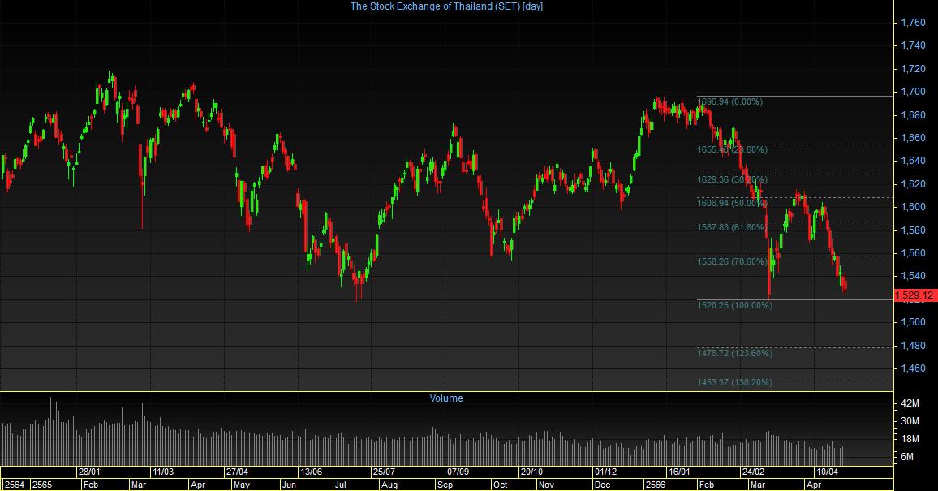Click the 1,500 price axis value

(913, 322)
